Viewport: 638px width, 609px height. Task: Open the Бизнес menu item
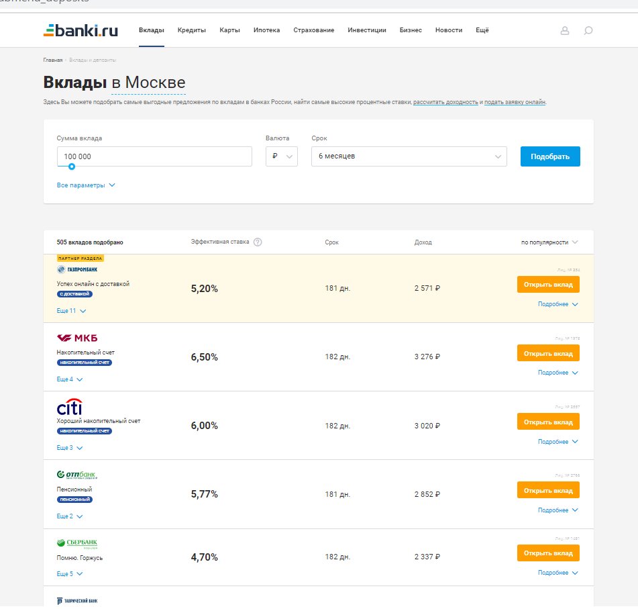tap(411, 30)
